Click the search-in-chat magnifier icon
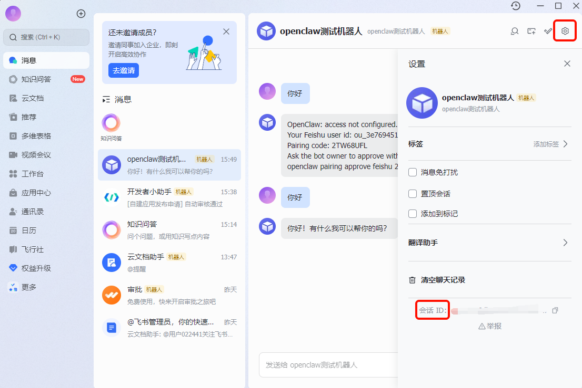This screenshot has height=388, width=582. (515, 31)
